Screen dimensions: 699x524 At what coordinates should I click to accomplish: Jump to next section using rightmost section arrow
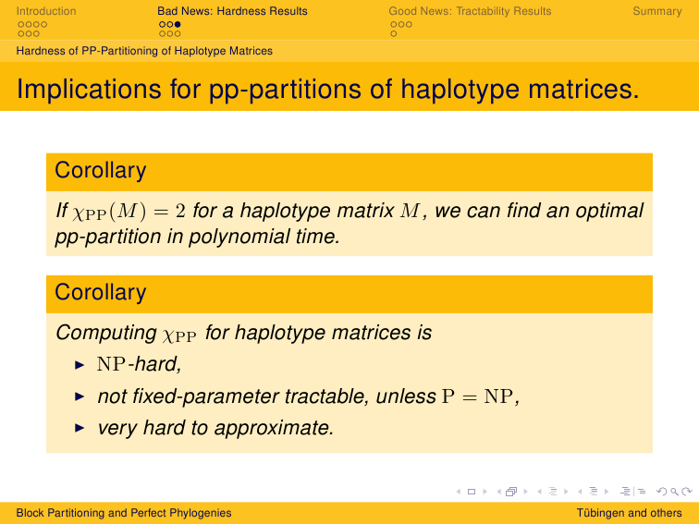tap(607, 492)
